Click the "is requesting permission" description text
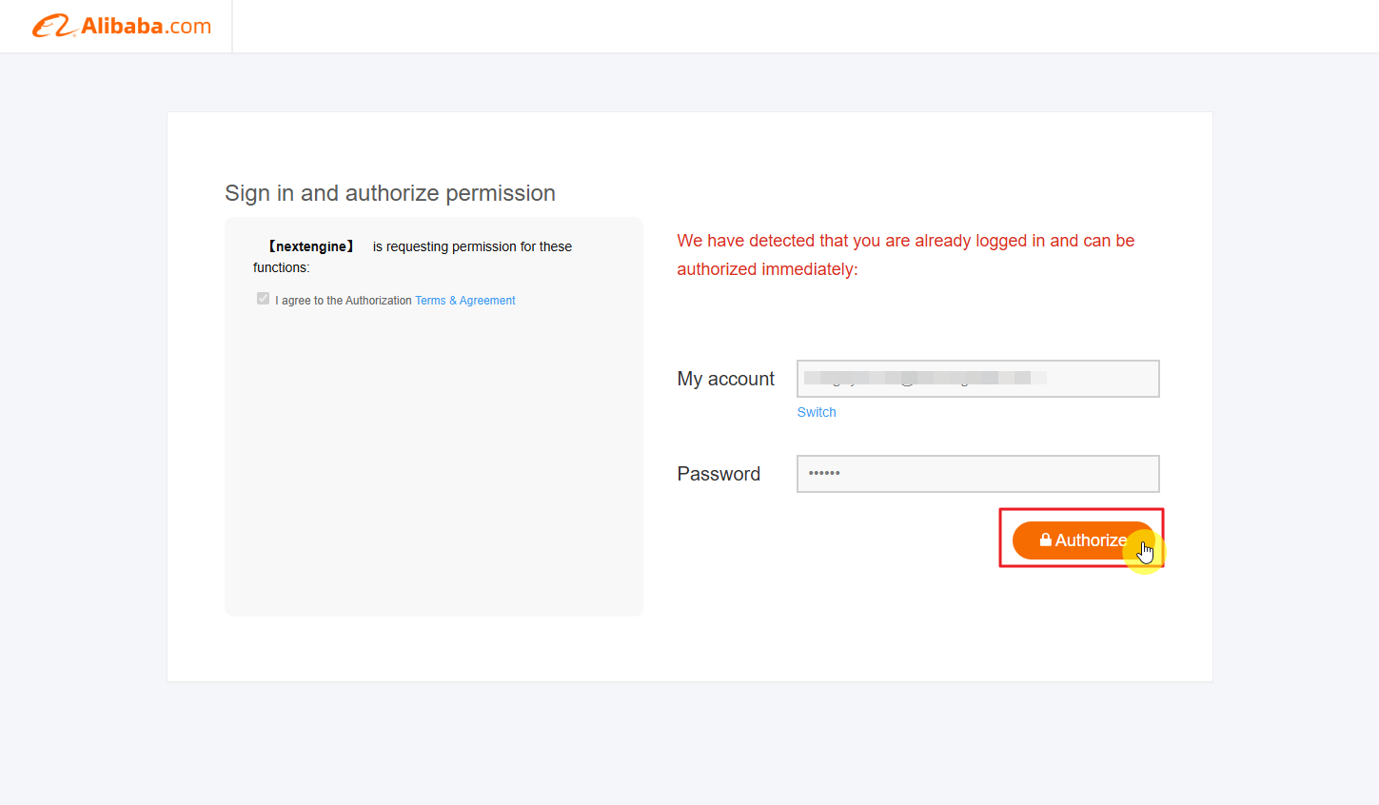The width and height of the screenshot is (1379, 805). pyautogui.click(x=472, y=246)
